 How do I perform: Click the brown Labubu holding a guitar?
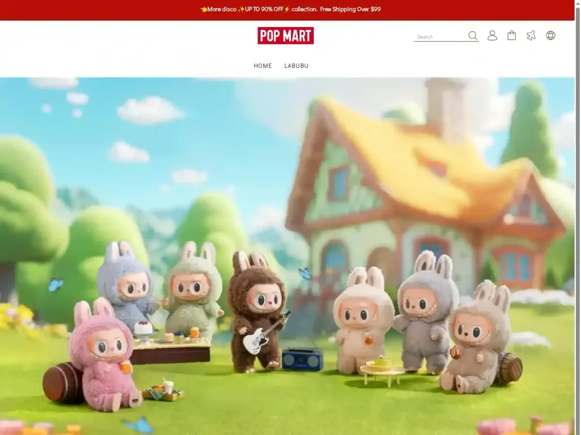(258, 312)
